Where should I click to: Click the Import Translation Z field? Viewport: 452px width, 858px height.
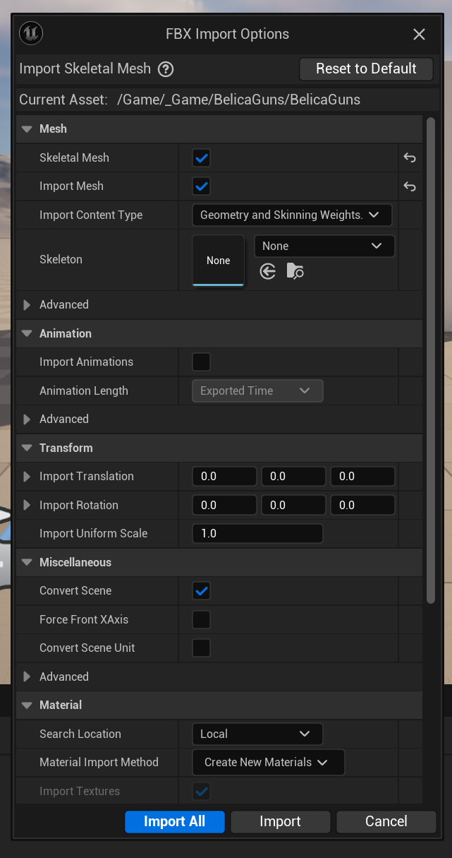(x=362, y=477)
